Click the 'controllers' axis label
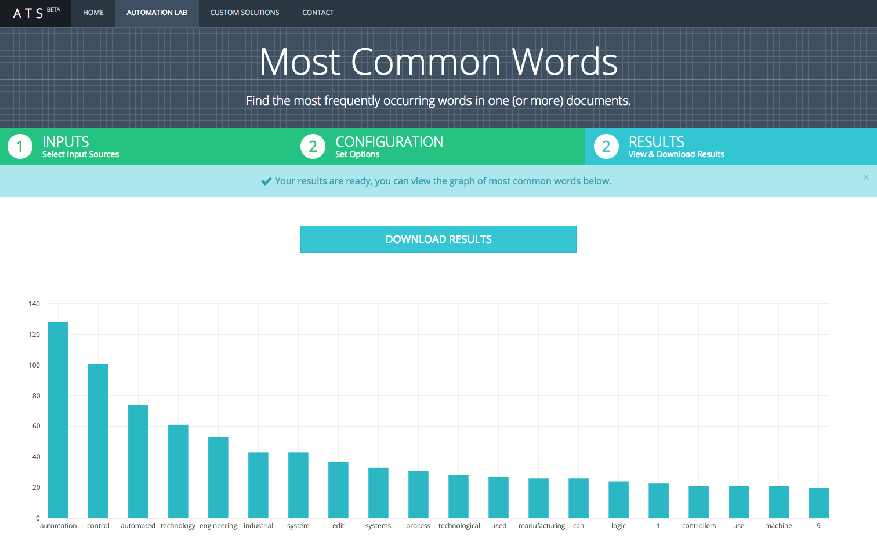Screen dimensions: 877x545 (x=699, y=526)
